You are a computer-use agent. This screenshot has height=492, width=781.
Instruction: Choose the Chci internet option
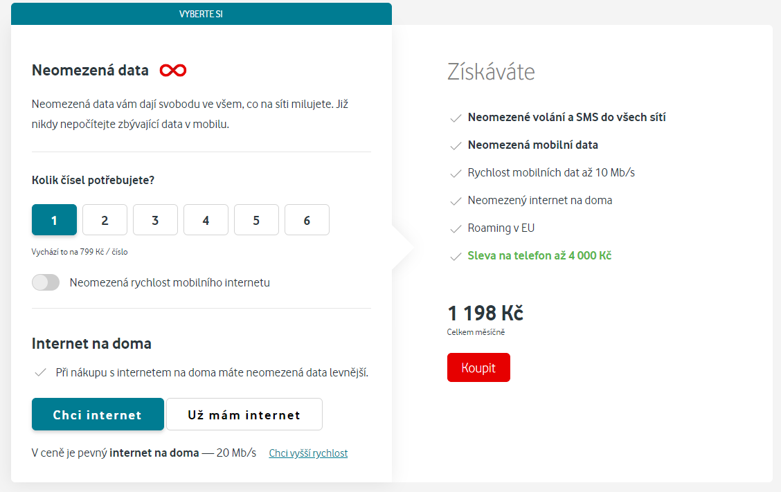(98, 414)
